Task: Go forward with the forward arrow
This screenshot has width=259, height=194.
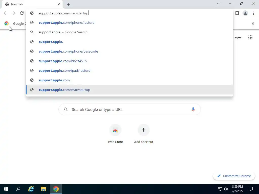Action: click(x=14, y=13)
